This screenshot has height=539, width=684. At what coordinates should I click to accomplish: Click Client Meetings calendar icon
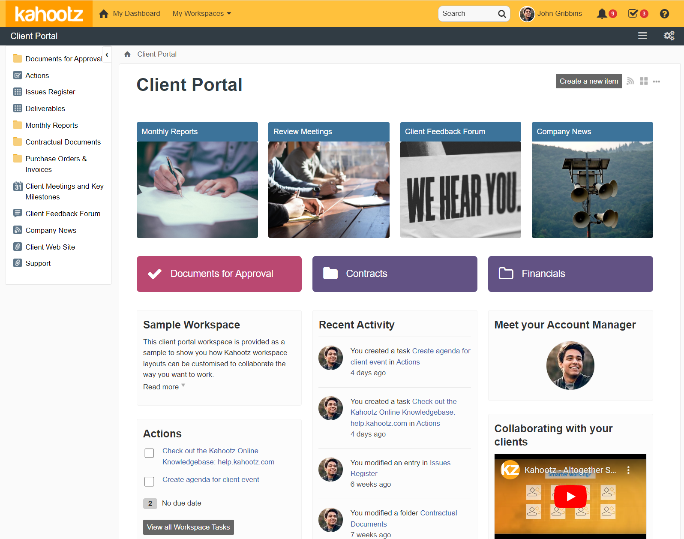pyautogui.click(x=18, y=187)
